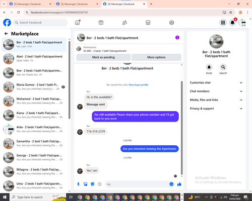
Task: Expand the Chat members section
Action: [216, 91]
